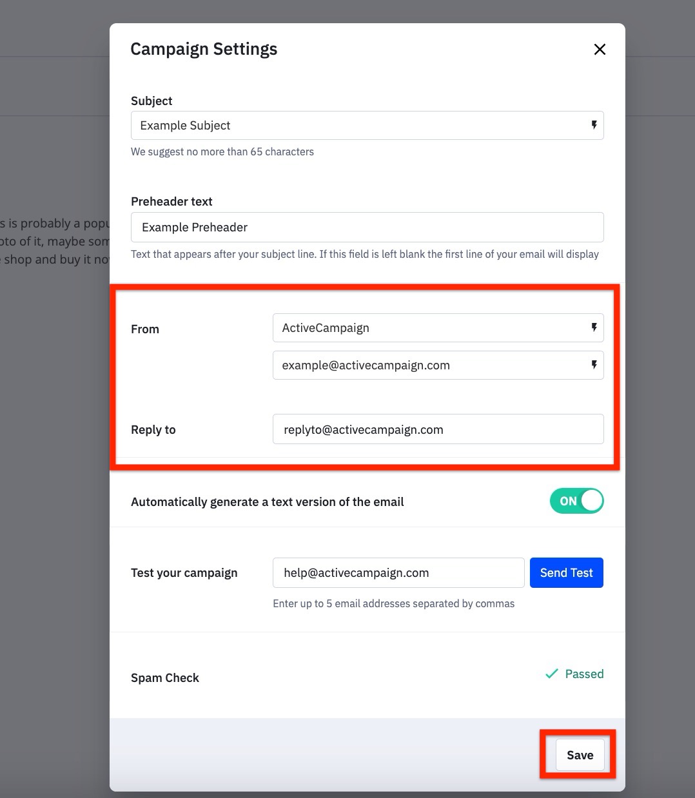Click the green Spam Check checkmark
Viewport: 695px width, 798px height.
[x=551, y=674]
